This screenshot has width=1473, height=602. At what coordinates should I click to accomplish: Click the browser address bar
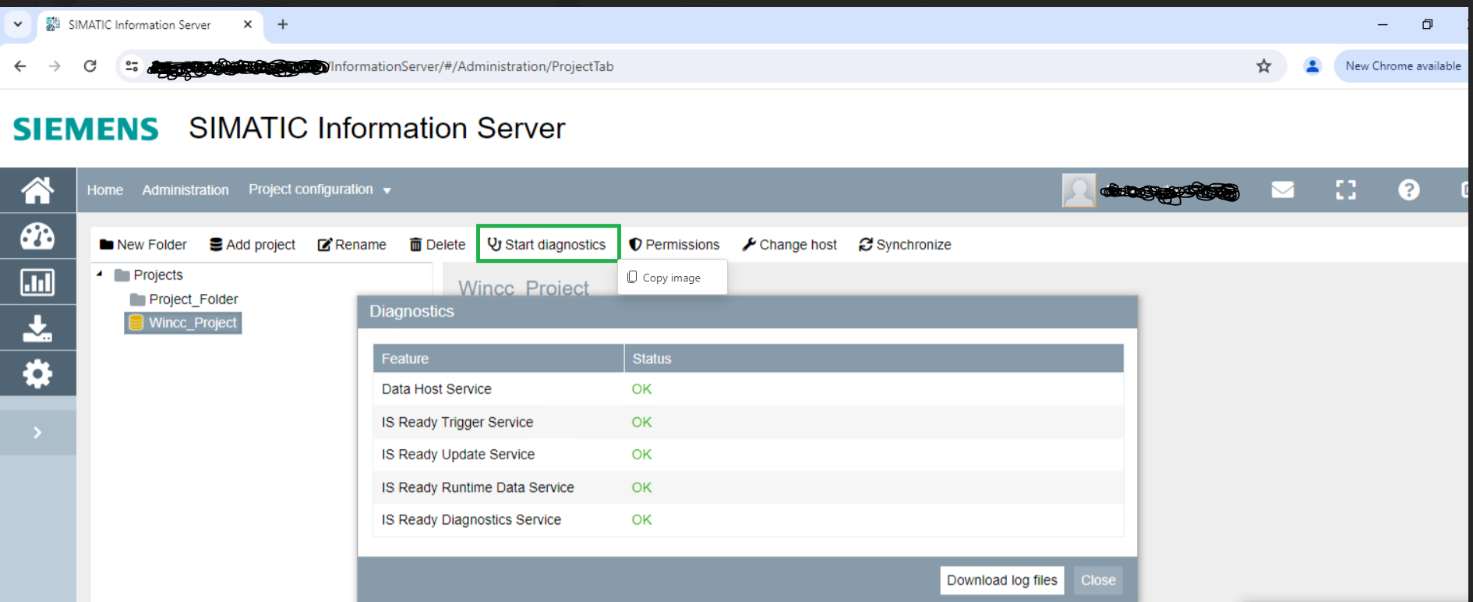pos(701,66)
